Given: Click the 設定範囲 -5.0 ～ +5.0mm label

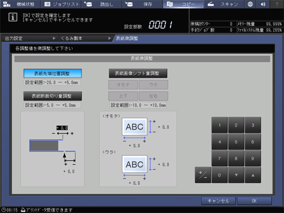Looking at the screenshot, I should click(x=52, y=105).
